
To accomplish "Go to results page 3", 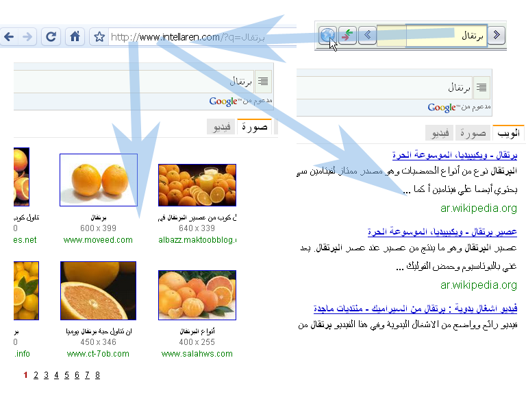I will [x=47, y=375].
